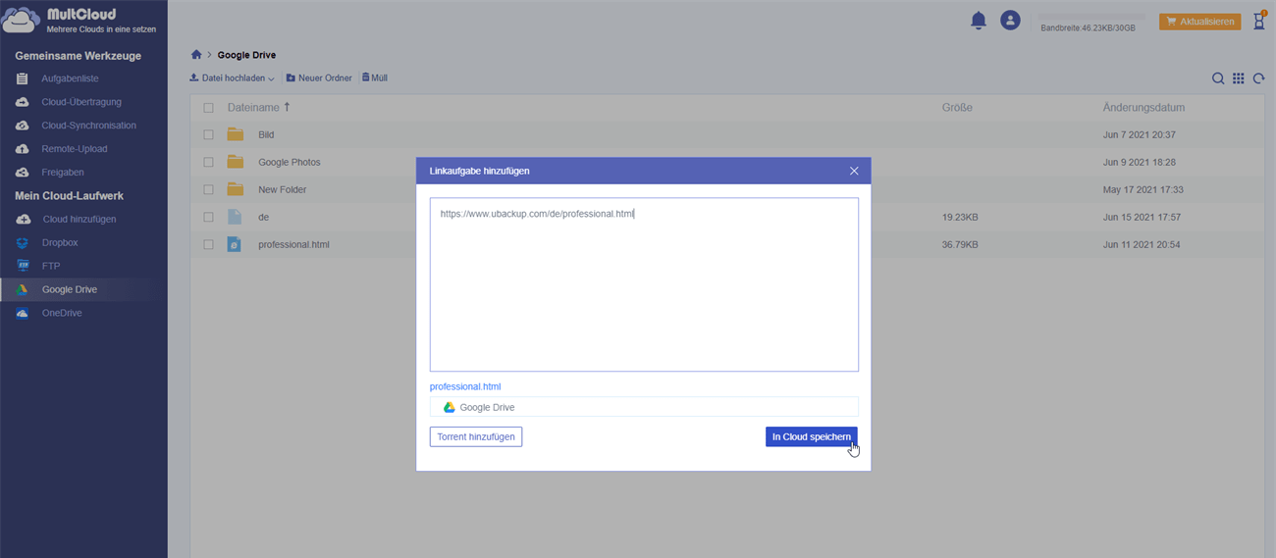Open Cloud-Übertragung in the sidebar
Screen dimensions: 1276x558
click(x=81, y=102)
